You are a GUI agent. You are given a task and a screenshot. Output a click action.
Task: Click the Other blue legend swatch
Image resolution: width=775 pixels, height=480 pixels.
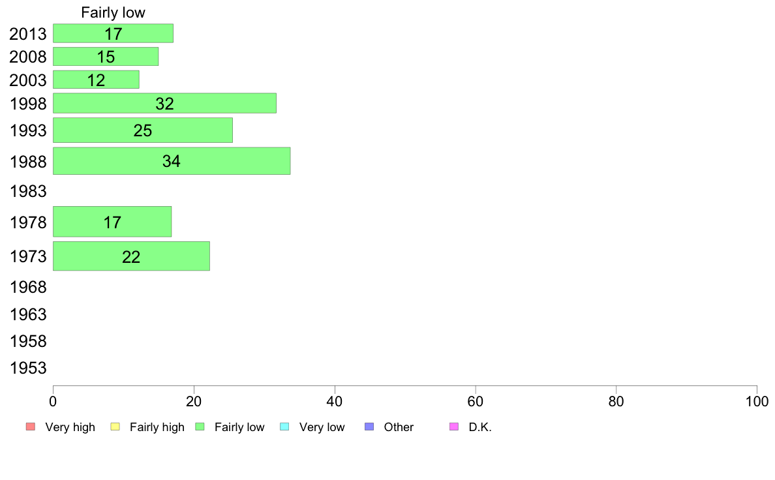click(369, 427)
